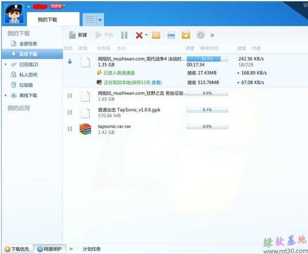Click the 查看 link in download details
The image size is (308, 254).
[156, 83]
